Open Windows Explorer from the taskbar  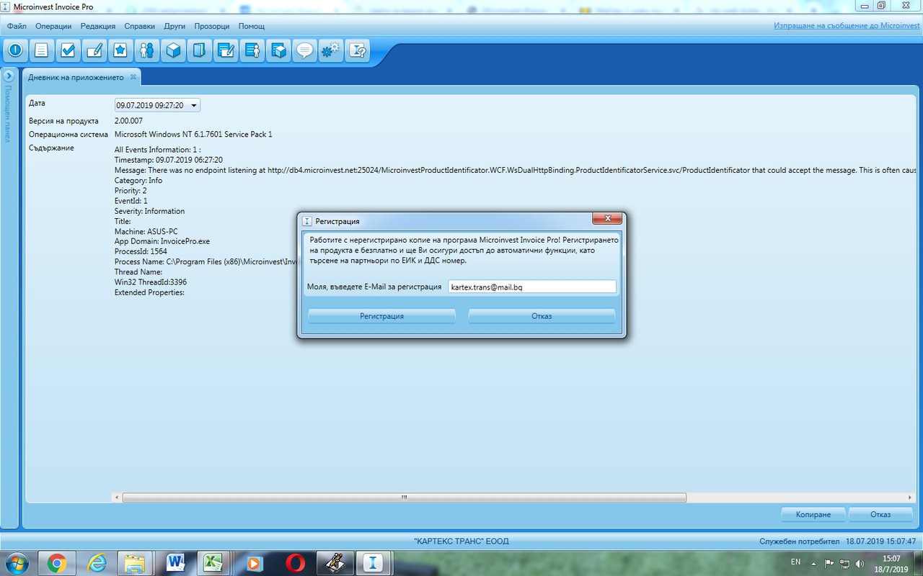[x=136, y=562]
